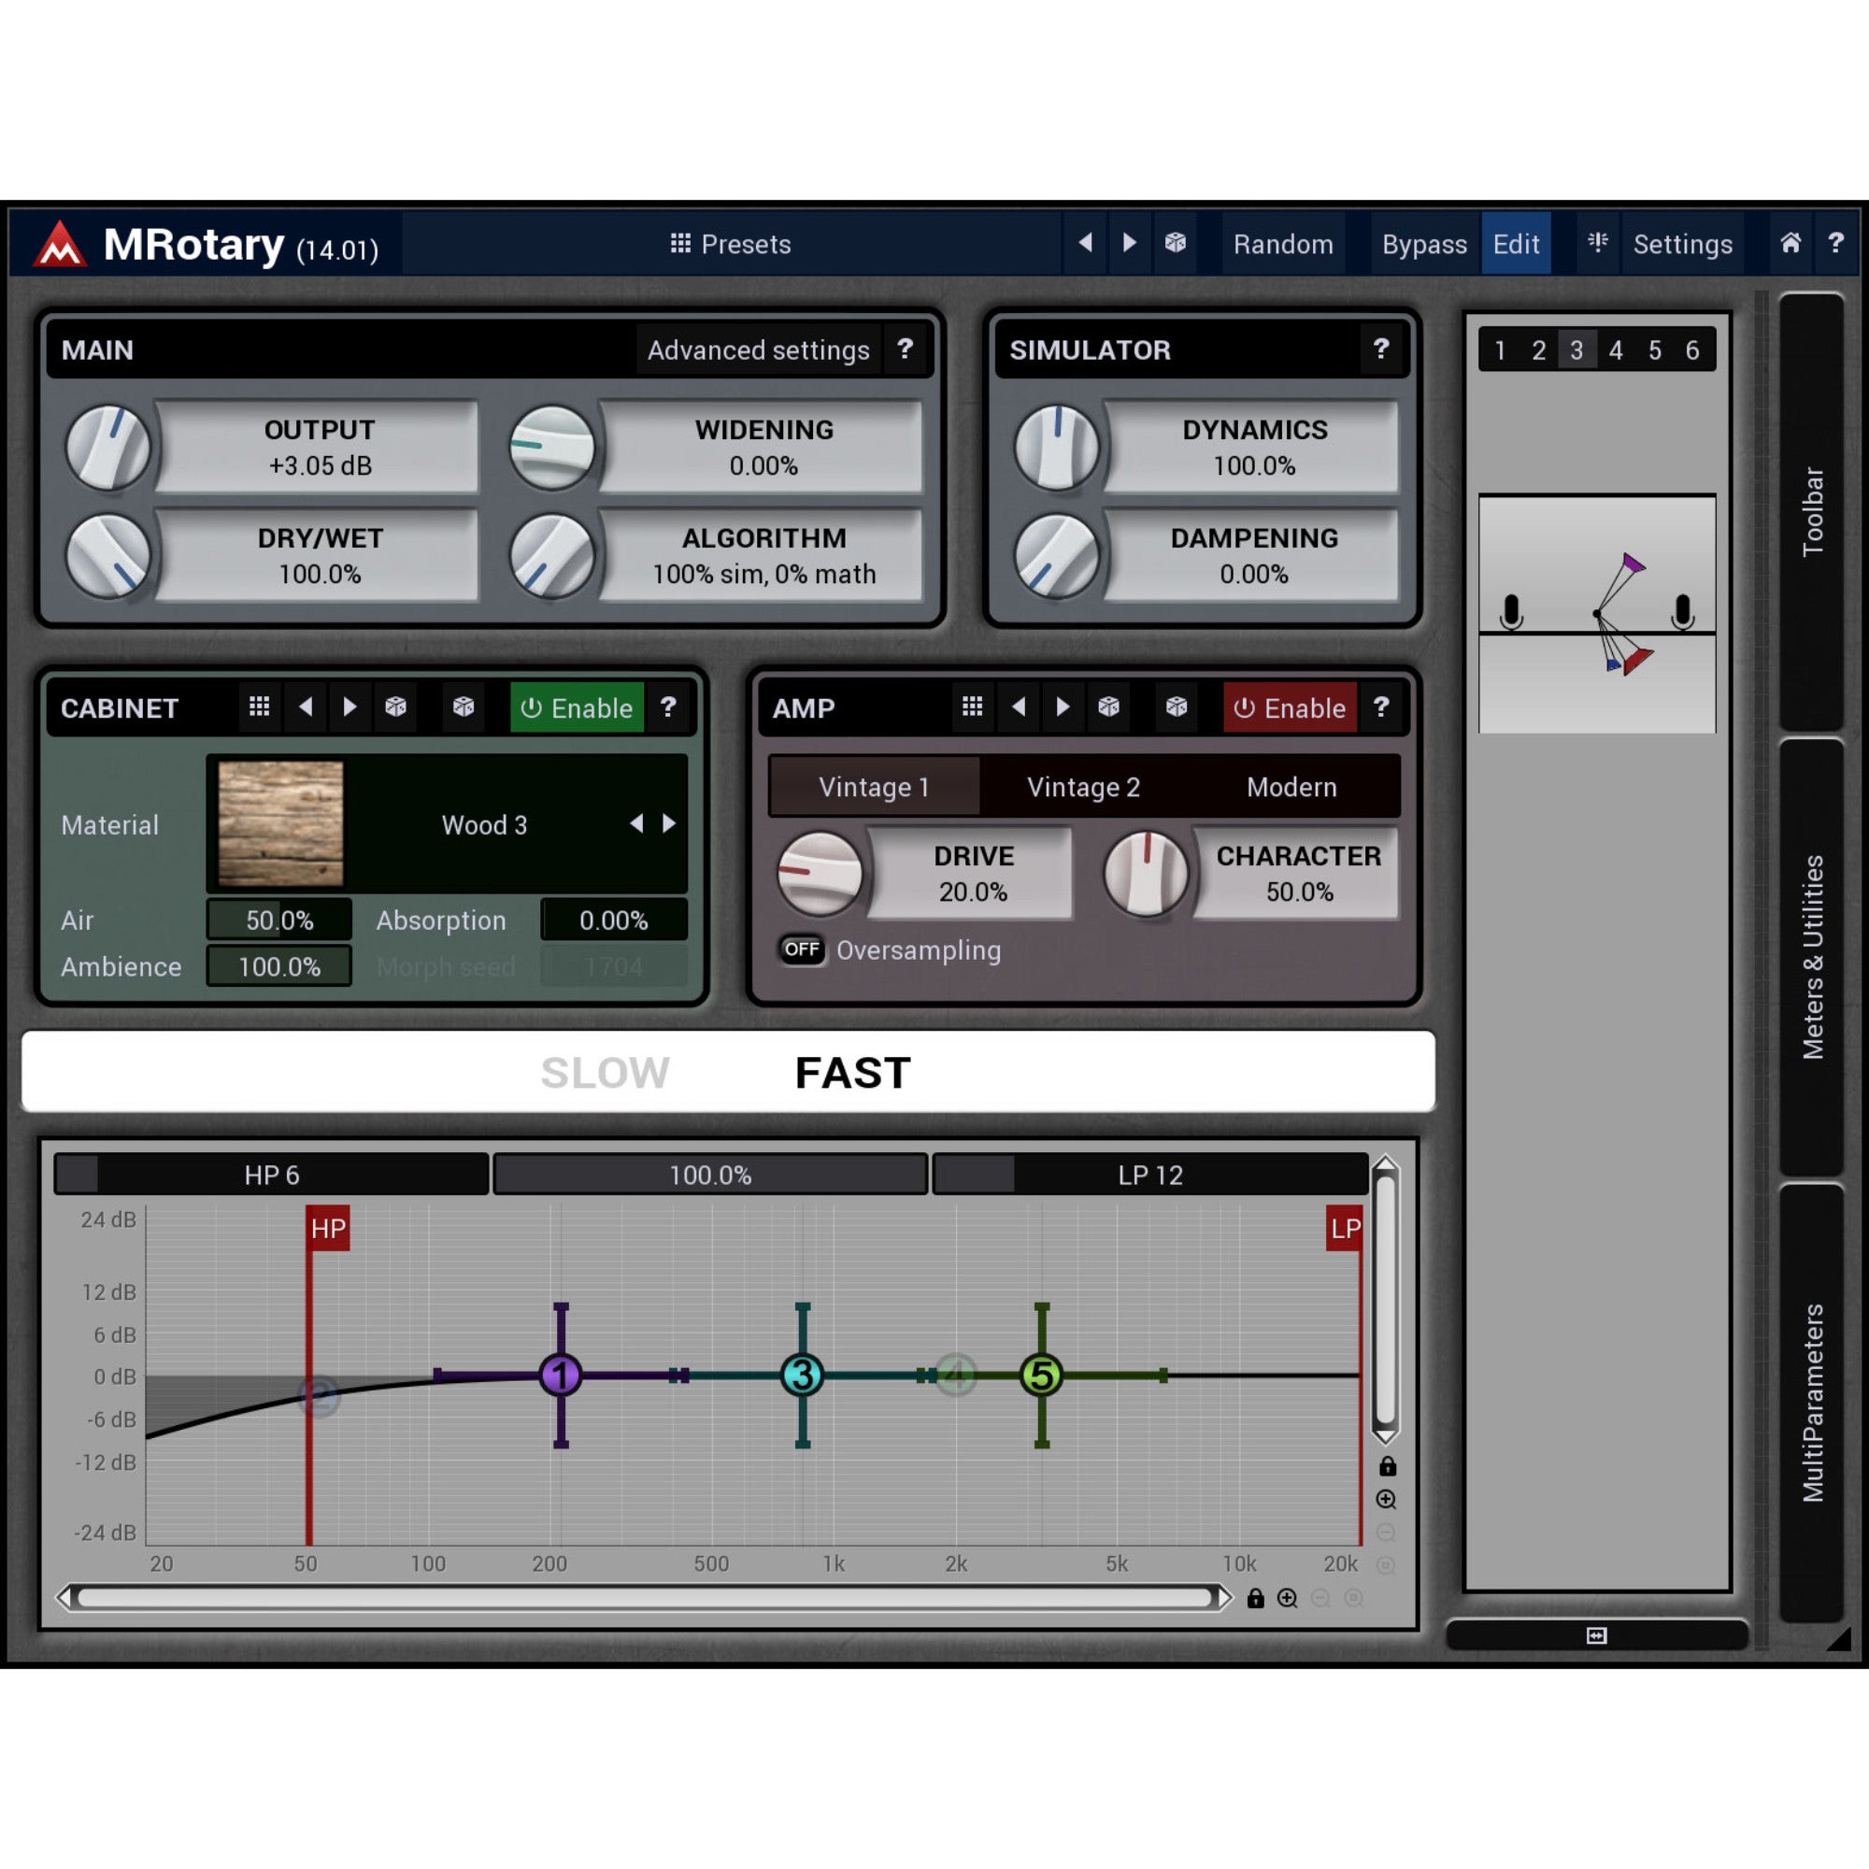Viewport: 1869px width, 1869px height.
Task: Toggle the Cabinet Enable button
Action: point(577,708)
